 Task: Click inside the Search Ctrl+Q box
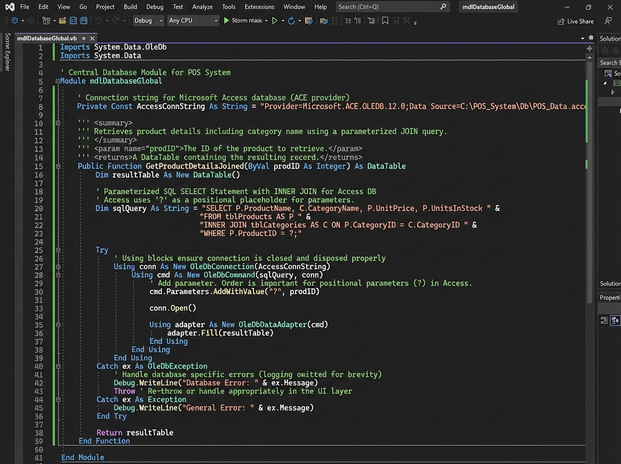click(x=388, y=7)
